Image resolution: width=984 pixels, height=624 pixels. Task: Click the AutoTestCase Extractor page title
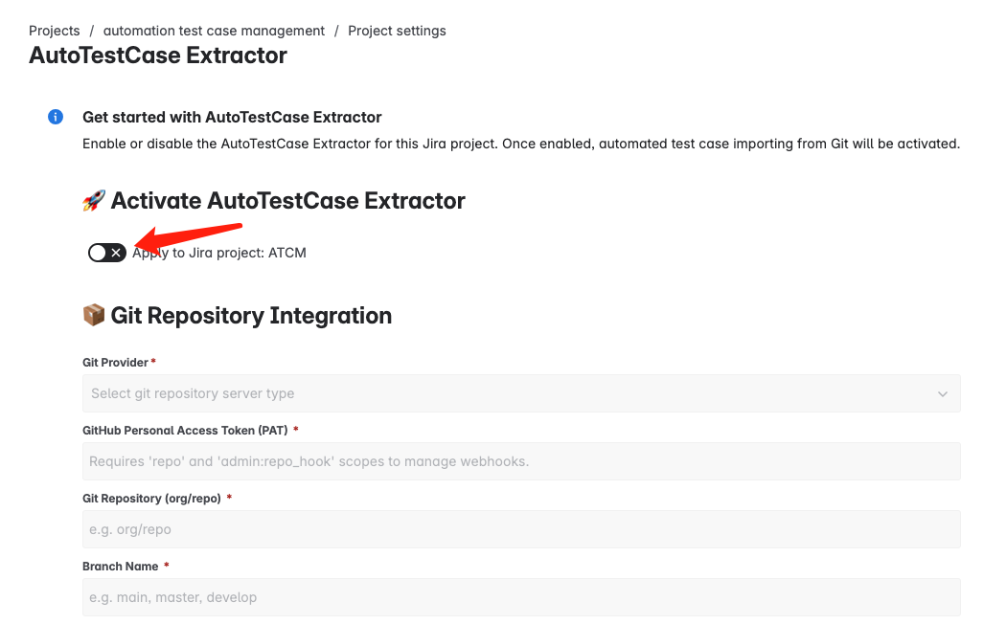coord(158,56)
